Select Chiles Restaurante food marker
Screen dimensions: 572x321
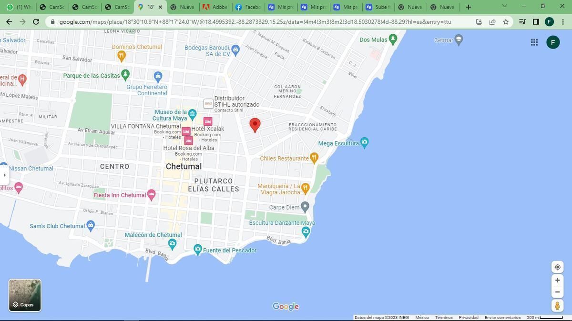[x=314, y=157]
